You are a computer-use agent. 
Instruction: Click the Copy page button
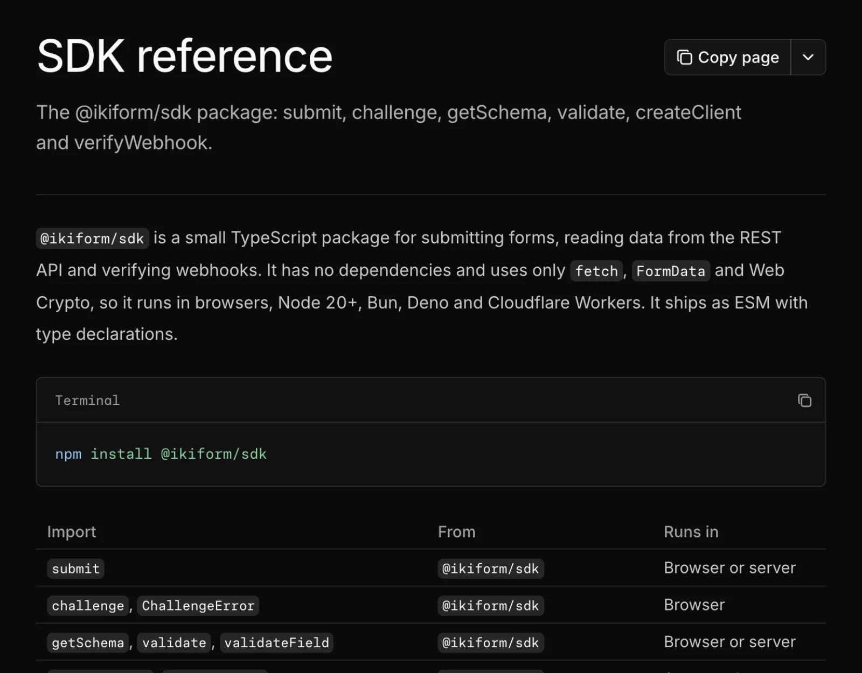point(727,57)
